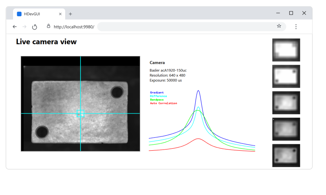The height and width of the screenshot is (195, 326).
Task: Select the bottom fifth thumbnail
Action: click(x=286, y=156)
